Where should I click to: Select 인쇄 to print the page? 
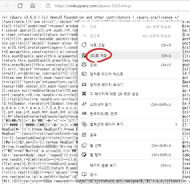pyautogui.click(x=130, y=65)
